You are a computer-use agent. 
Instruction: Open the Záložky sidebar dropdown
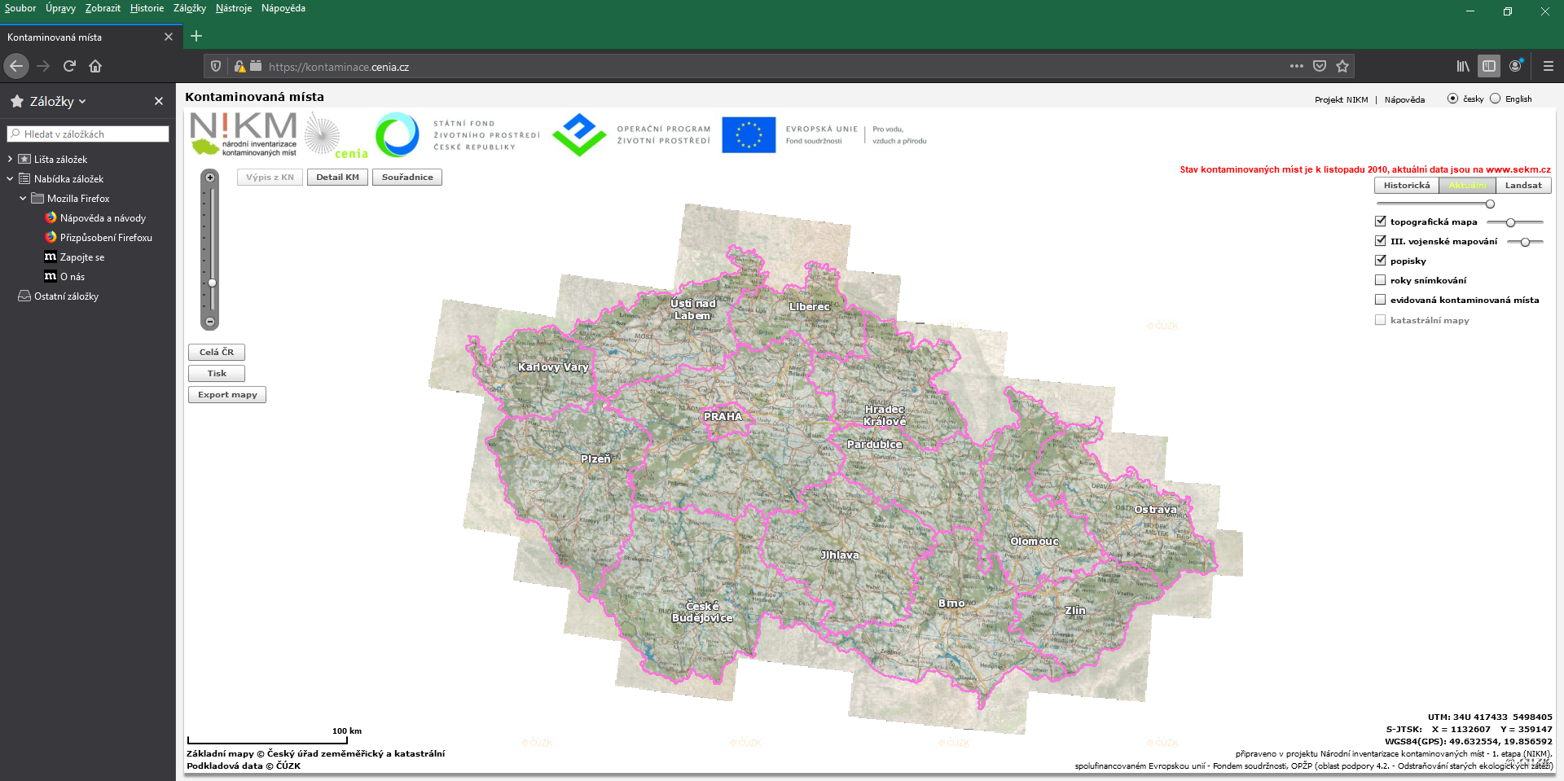click(x=57, y=102)
